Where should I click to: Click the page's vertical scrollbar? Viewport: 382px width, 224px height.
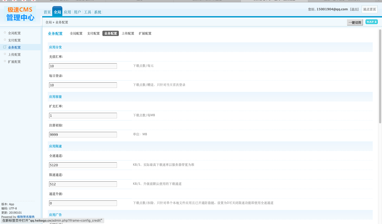pos(380,77)
